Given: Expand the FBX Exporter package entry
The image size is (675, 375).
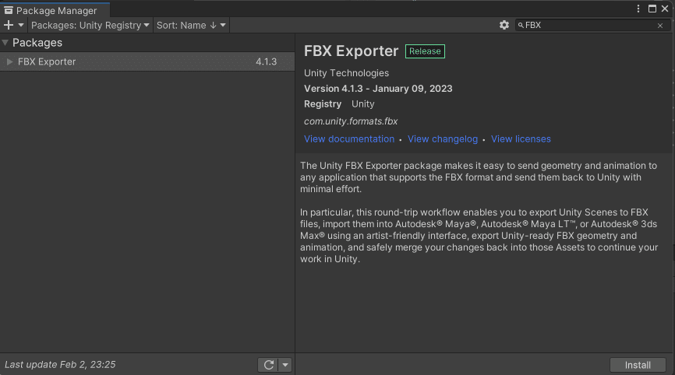Looking at the screenshot, I should coord(10,61).
